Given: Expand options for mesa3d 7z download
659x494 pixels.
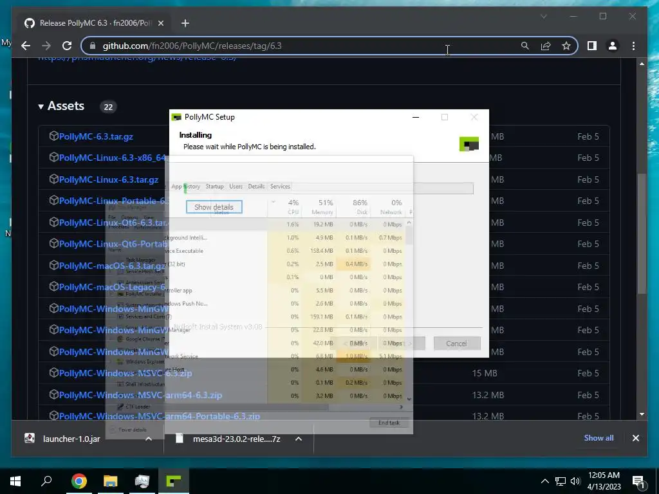Looking at the screenshot, I should coord(299,439).
